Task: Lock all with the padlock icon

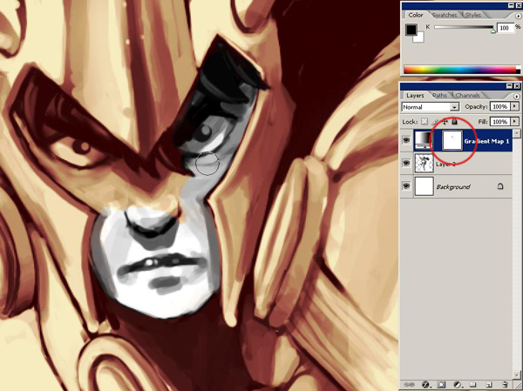Action: tap(454, 122)
